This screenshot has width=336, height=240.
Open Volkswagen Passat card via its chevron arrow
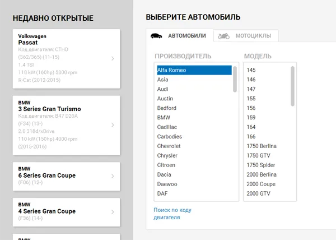click(113, 58)
